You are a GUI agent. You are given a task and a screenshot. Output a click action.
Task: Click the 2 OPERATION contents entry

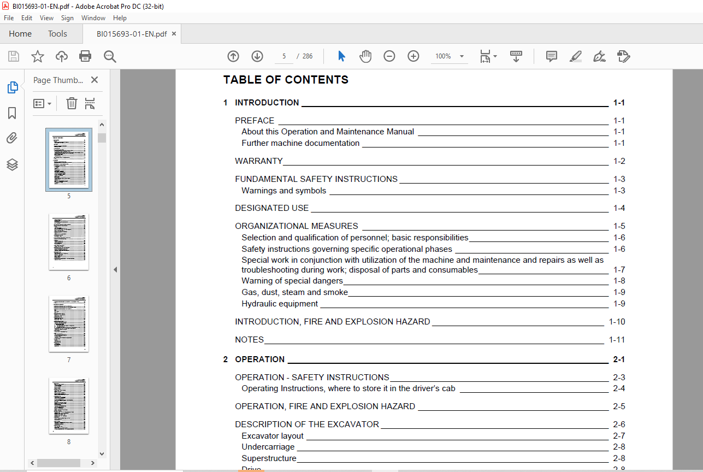[x=424, y=359]
